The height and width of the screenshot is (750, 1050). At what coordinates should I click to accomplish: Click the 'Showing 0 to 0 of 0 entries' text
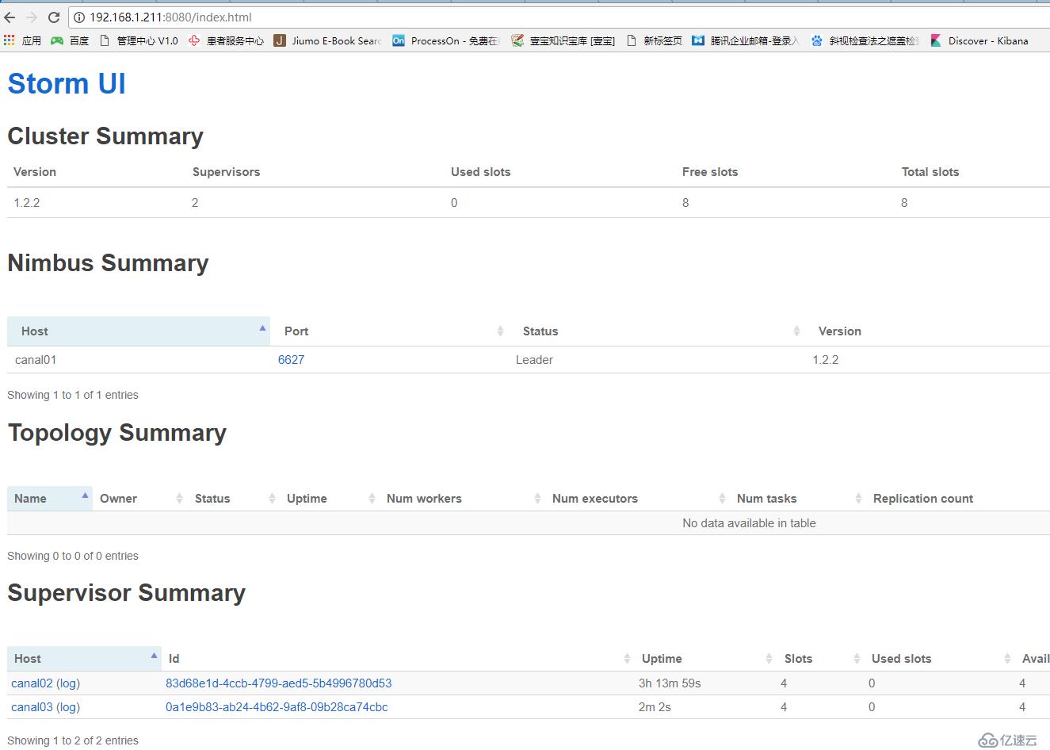click(73, 555)
